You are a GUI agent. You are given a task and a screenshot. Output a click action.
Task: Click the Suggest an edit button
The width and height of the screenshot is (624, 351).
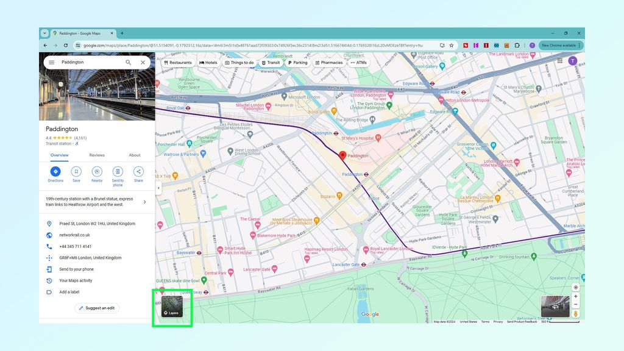pyautogui.click(x=97, y=308)
